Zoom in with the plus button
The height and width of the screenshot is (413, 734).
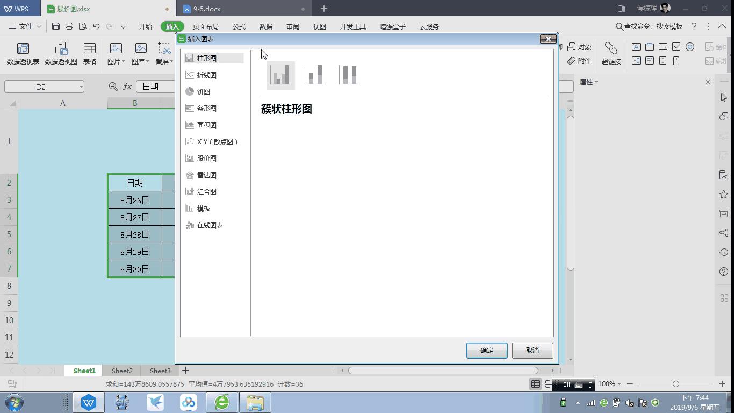pos(722,384)
